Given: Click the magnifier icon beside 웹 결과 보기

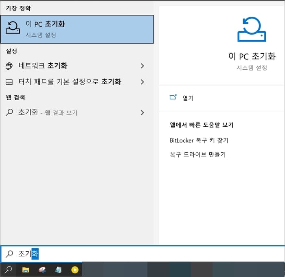Looking at the screenshot, I should (9, 112).
